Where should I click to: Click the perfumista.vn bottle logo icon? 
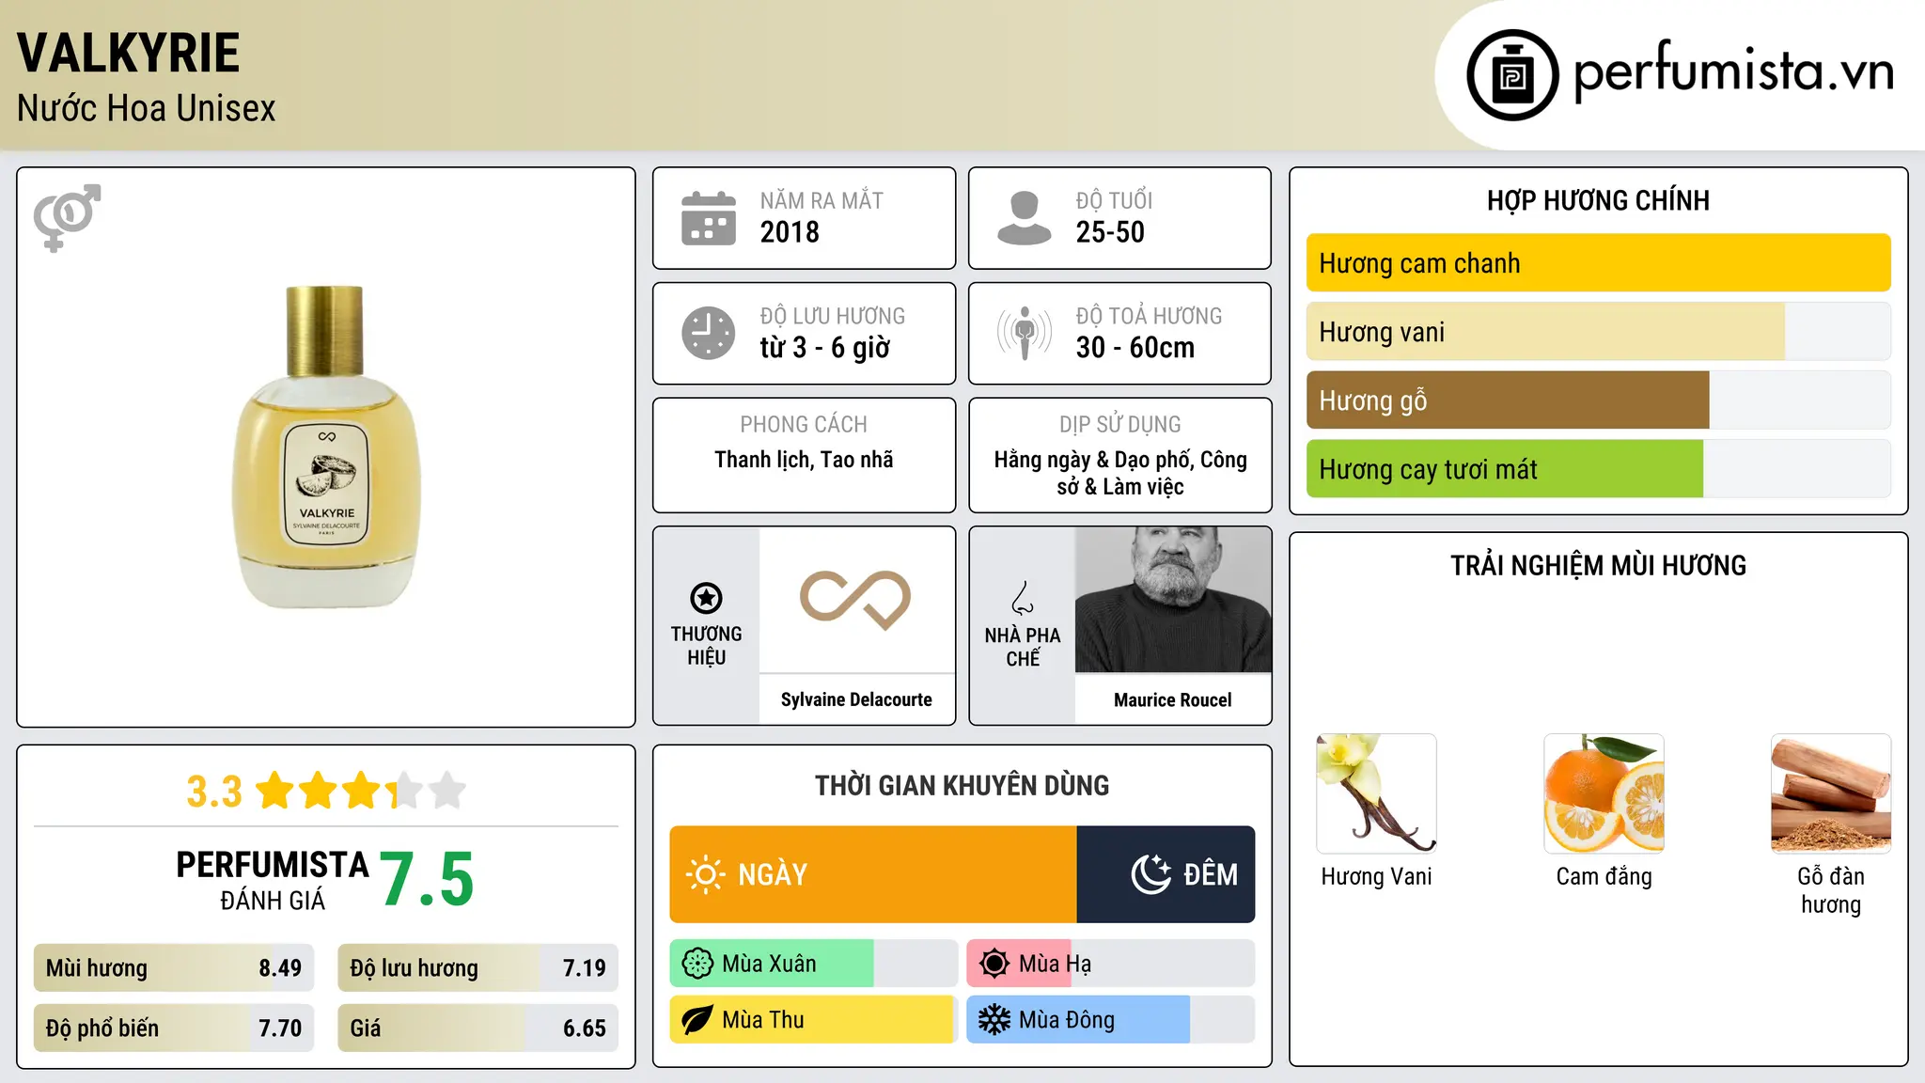click(x=1512, y=75)
